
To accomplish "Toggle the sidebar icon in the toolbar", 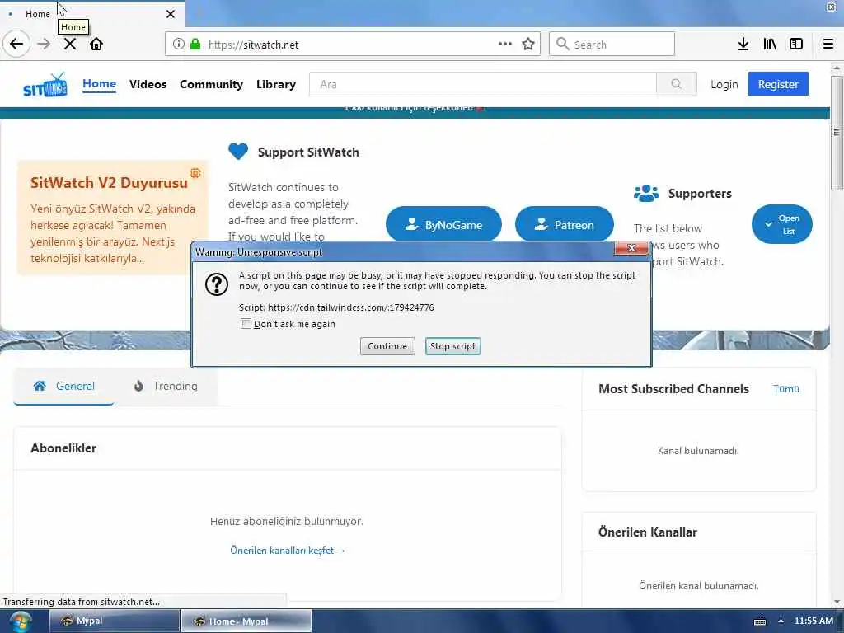I will 796,45.
